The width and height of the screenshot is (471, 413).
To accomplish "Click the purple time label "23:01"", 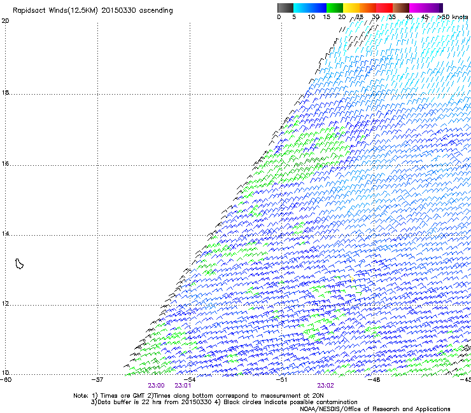I will (x=183, y=386).
